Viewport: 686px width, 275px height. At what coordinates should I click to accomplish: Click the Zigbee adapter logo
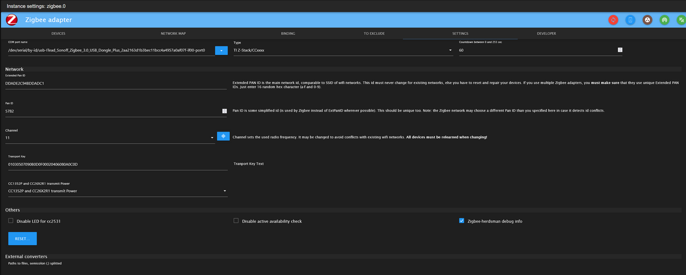(x=11, y=20)
